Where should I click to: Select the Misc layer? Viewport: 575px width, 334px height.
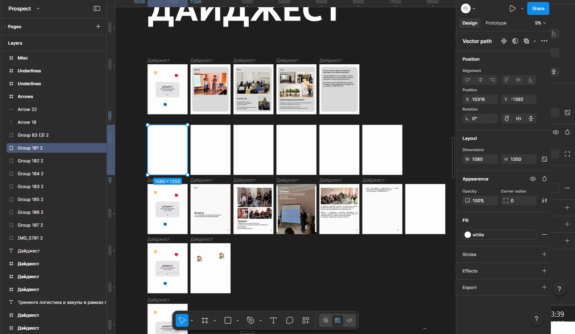tap(56, 58)
